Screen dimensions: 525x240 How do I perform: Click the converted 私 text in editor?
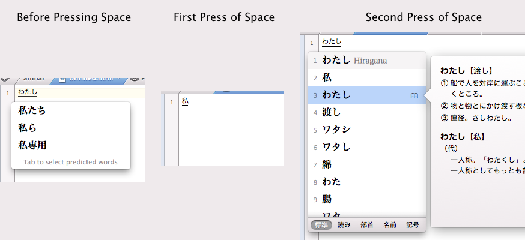pos(185,101)
